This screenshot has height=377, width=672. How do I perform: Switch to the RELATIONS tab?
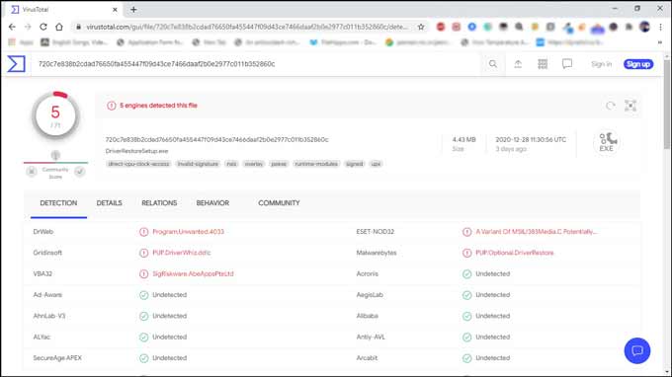pos(159,203)
